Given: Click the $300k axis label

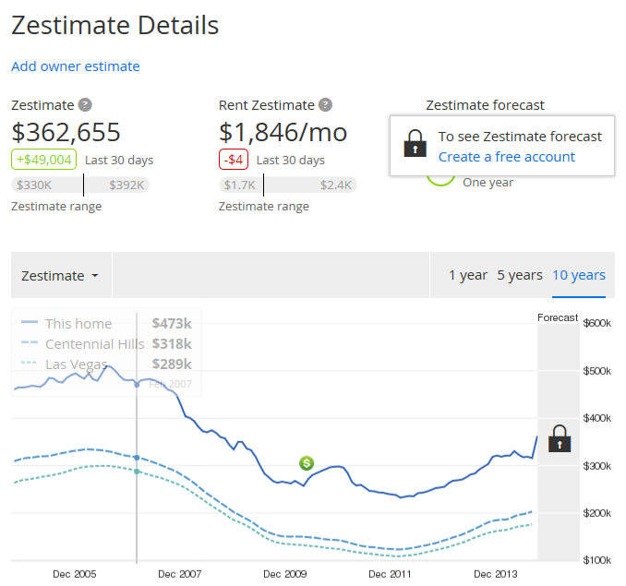Looking at the screenshot, I should point(596,466).
